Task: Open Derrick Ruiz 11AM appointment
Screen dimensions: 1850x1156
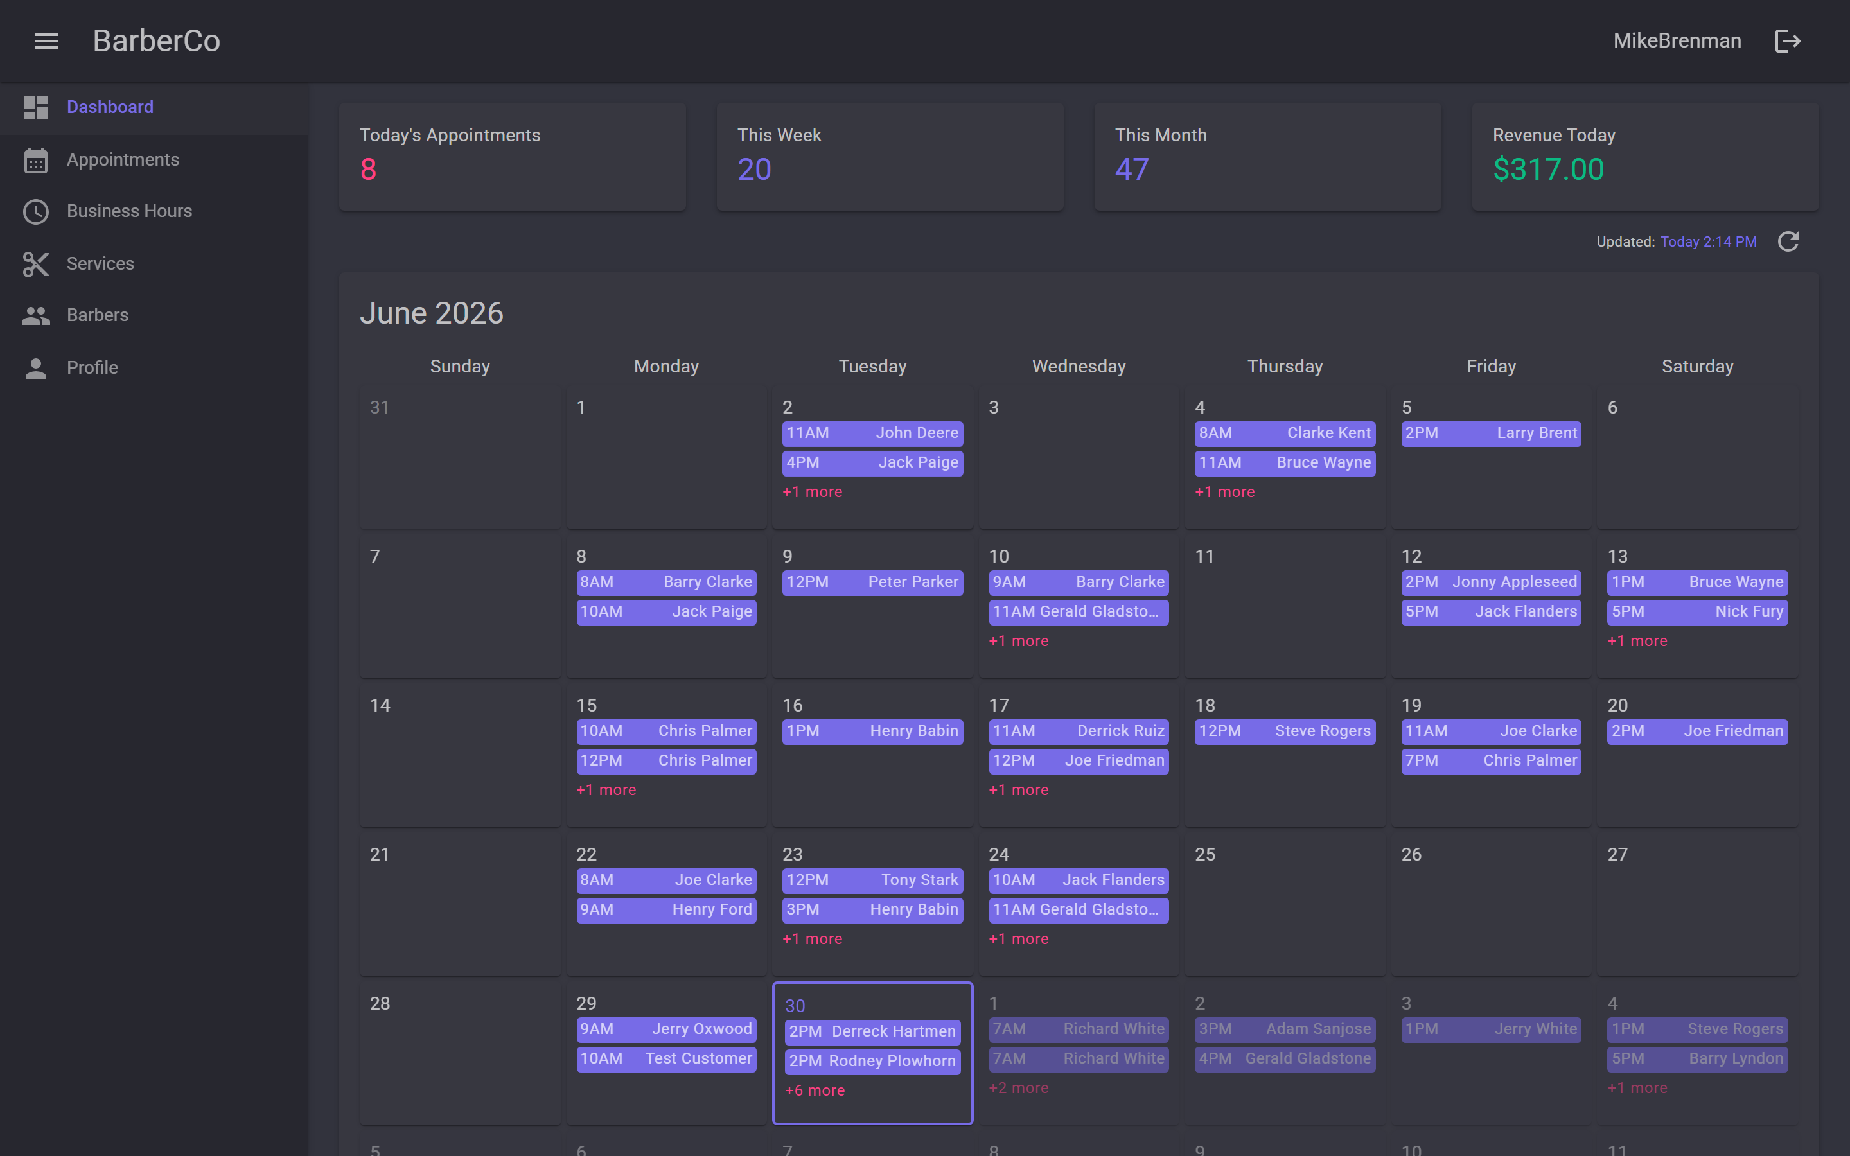Action: (1079, 731)
